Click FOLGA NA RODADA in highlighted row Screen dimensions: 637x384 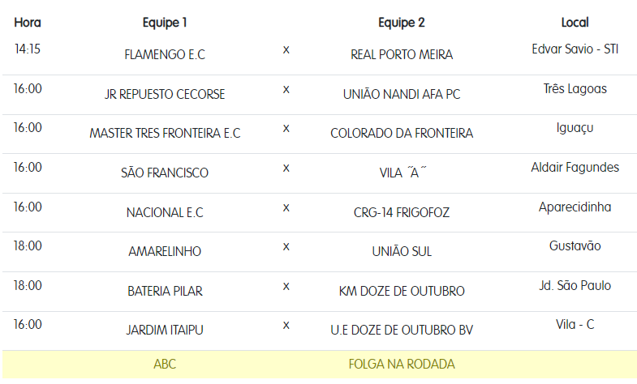coord(401,365)
